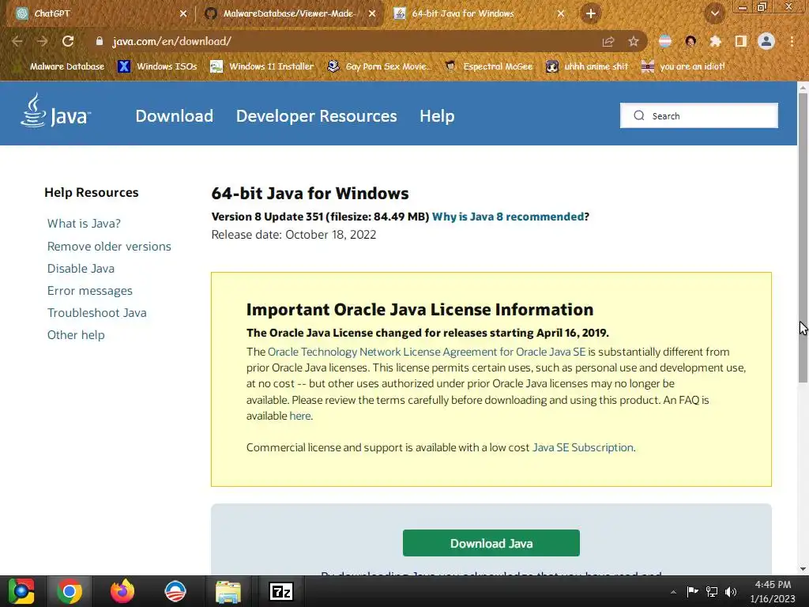Open the 'you are an idiot!' bookmark
Viewport: 809px width, 607px height.
pyautogui.click(x=683, y=66)
